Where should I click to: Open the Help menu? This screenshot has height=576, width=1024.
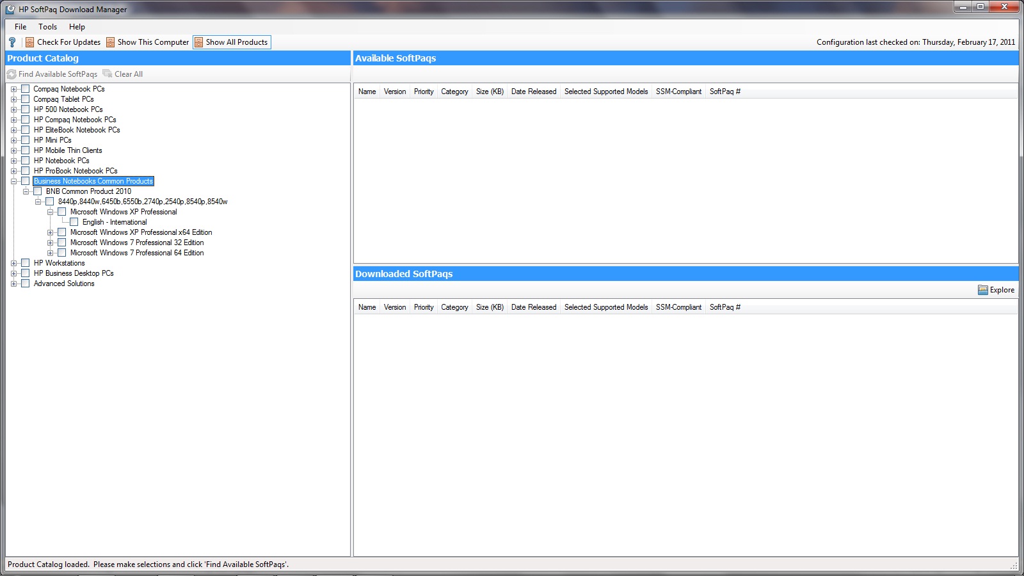[x=77, y=27]
